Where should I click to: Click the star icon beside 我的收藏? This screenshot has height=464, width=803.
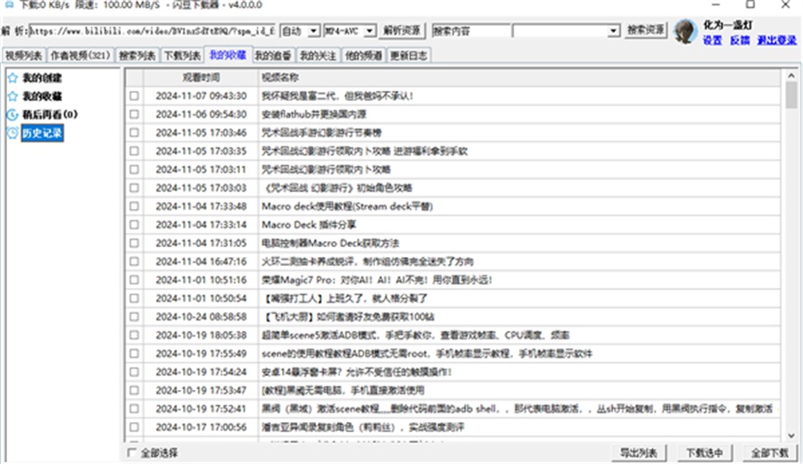point(12,96)
